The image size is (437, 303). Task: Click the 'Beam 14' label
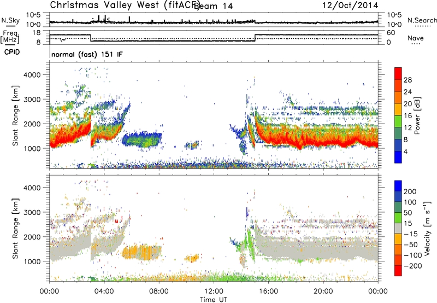213,6
